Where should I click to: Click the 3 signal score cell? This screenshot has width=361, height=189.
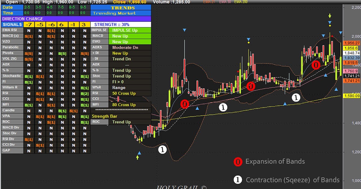(x=85, y=25)
